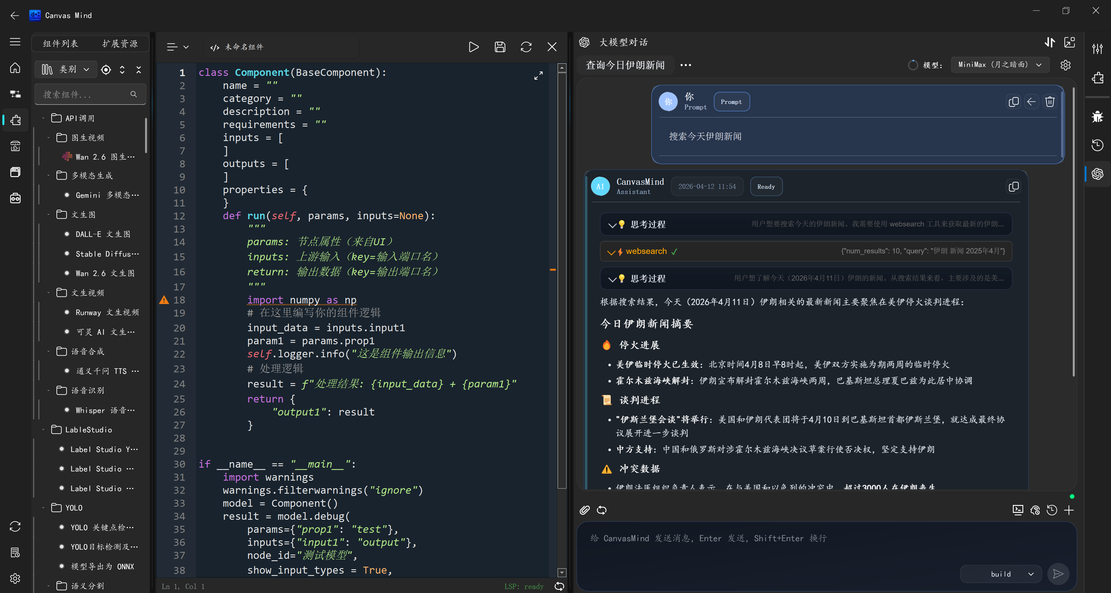
Task: Close the code editor panel
Action: (552, 47)
